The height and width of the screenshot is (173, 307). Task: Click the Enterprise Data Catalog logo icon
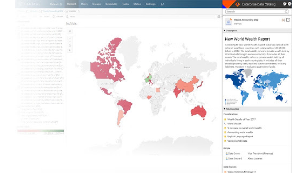point(238,4)
